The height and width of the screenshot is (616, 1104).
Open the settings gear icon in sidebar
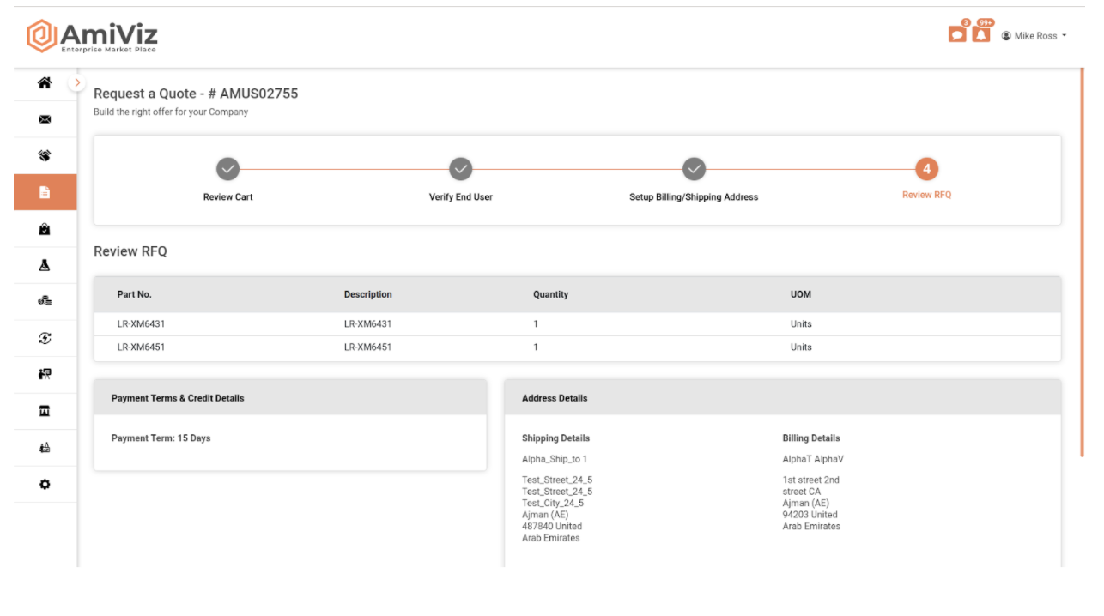(45, 484)
